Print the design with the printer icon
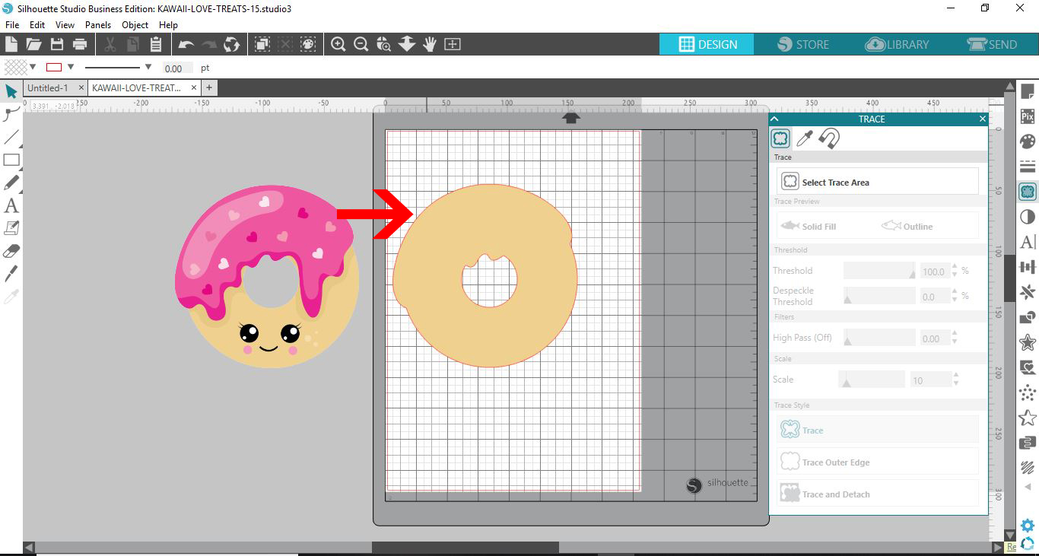The image size is (1039, 556). [79, 44]
